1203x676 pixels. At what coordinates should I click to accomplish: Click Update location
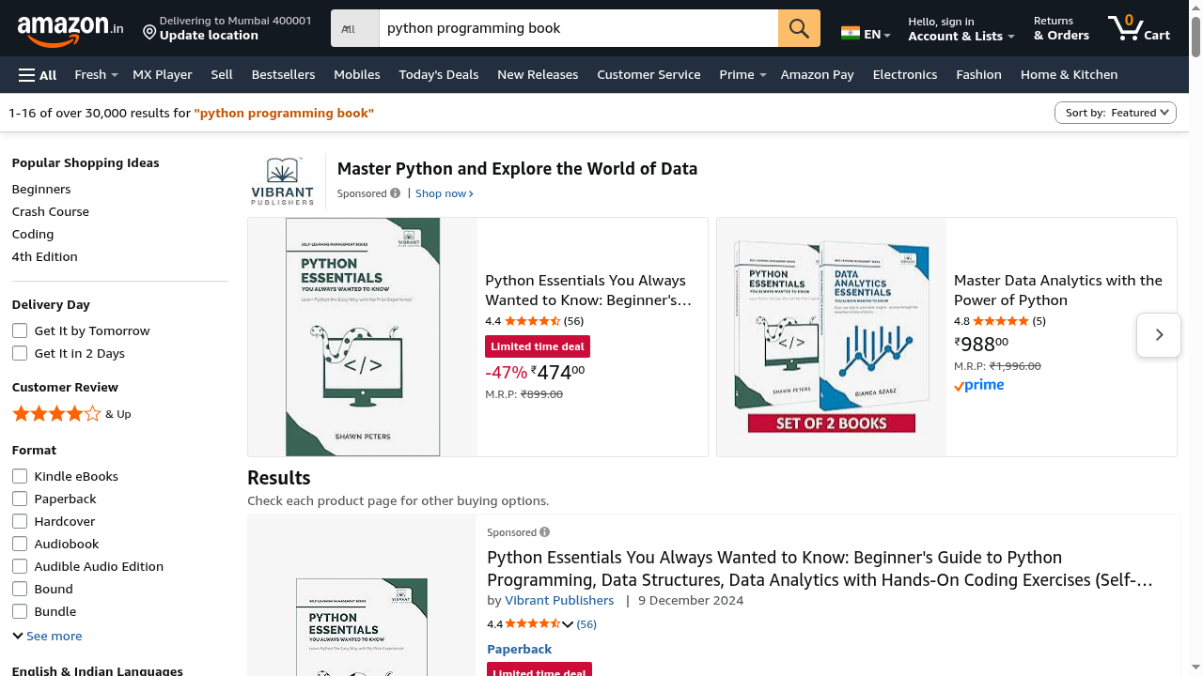(209, 36)
